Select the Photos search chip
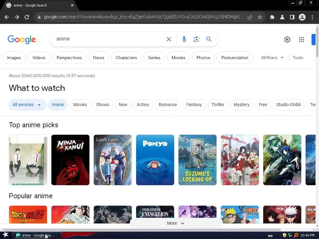Viewport: 319px width, 239px height. 203,58
